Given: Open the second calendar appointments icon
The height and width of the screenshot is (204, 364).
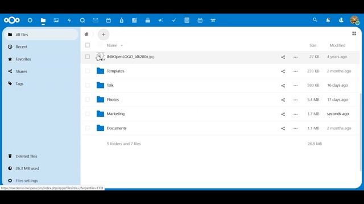Looking at the screenshot, I should [x=200, y=20].
